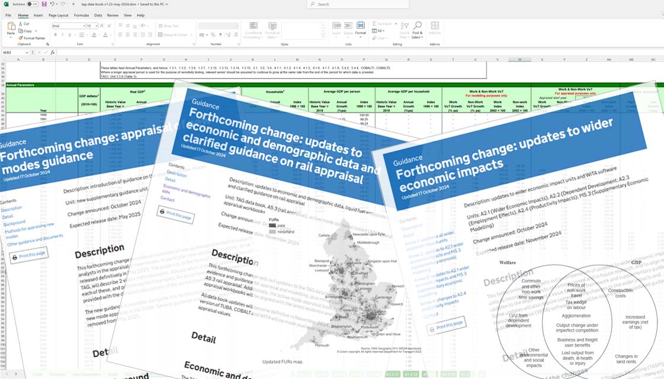Click the Save icon in title bar
This screenshot has height=379, width=664.
[44, 4]
